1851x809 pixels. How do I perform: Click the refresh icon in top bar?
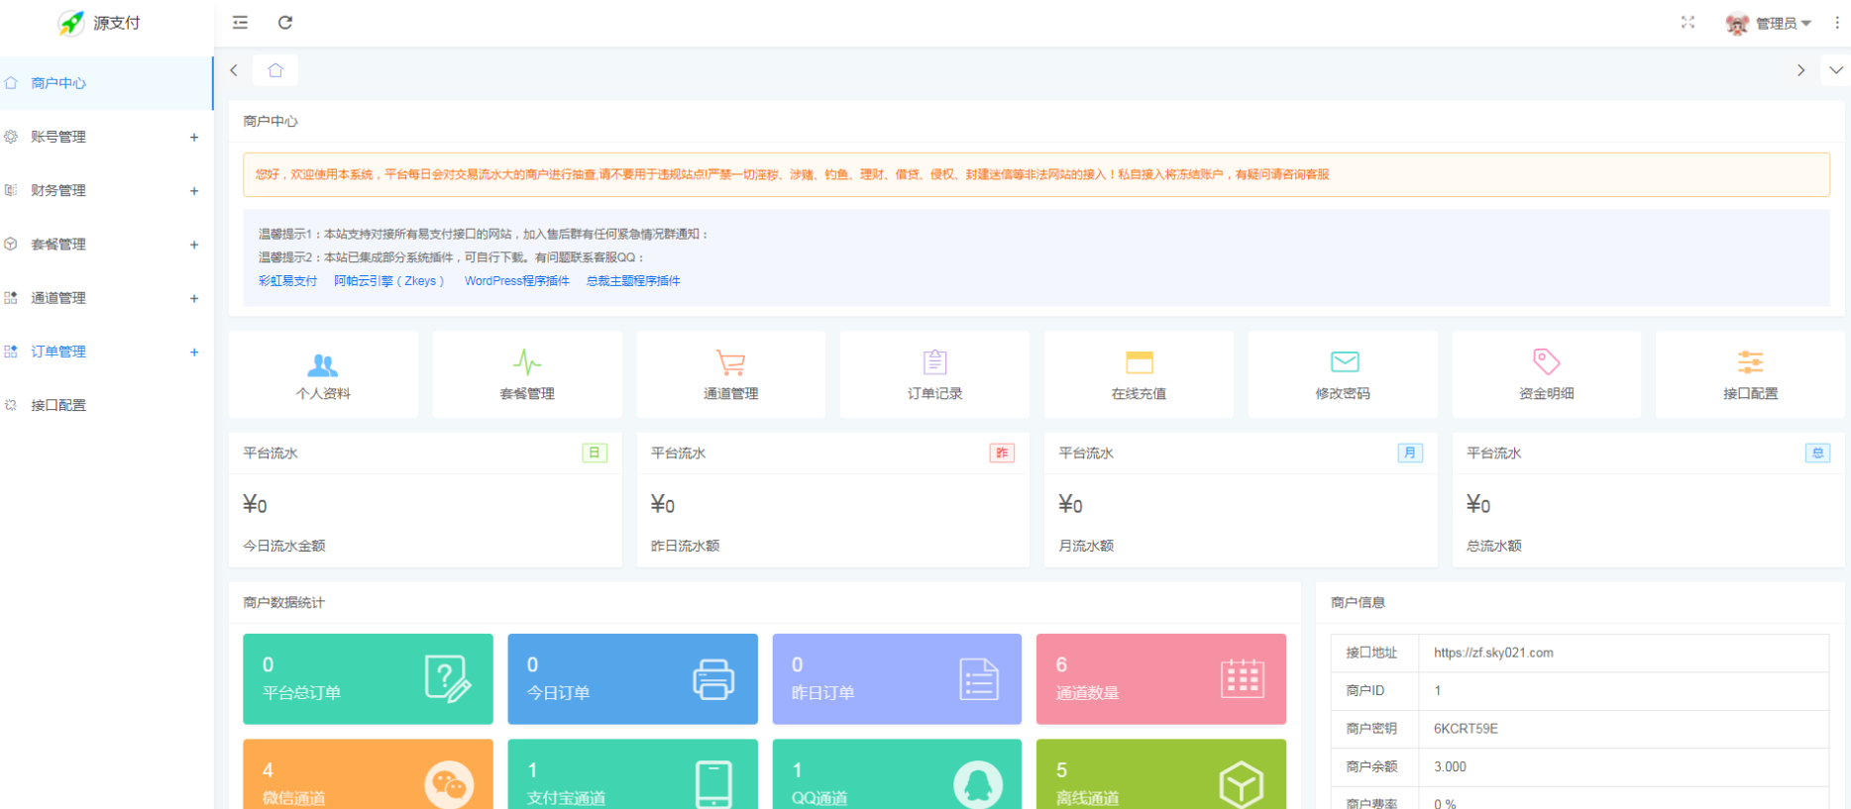click(x=285, y=23)
